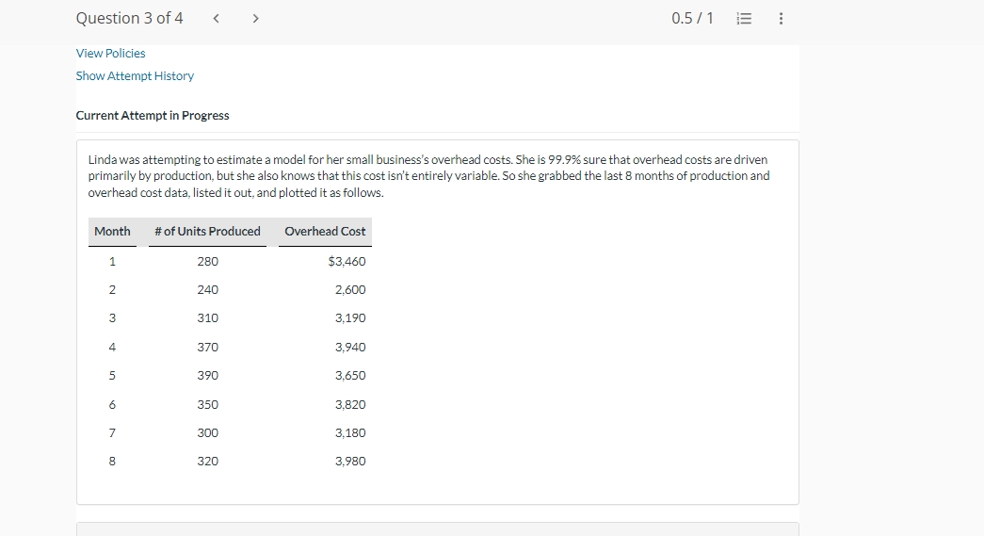Select overhead cost 3,980
The image size is (984, 536).
tap(350, 462)
